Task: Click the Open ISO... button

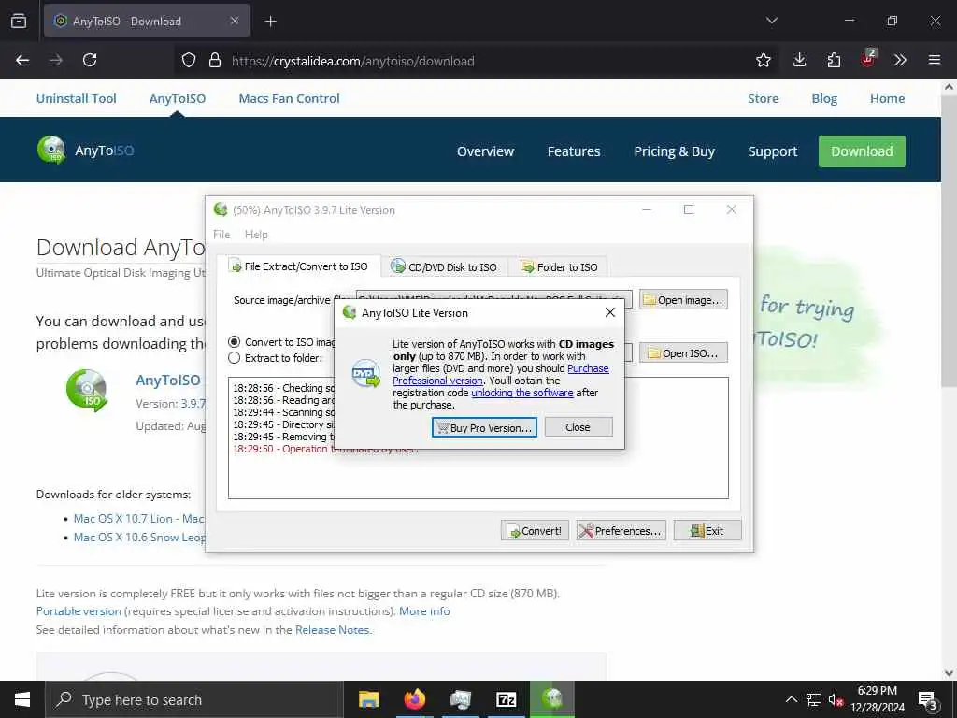Action: click(x=683, y=352)
